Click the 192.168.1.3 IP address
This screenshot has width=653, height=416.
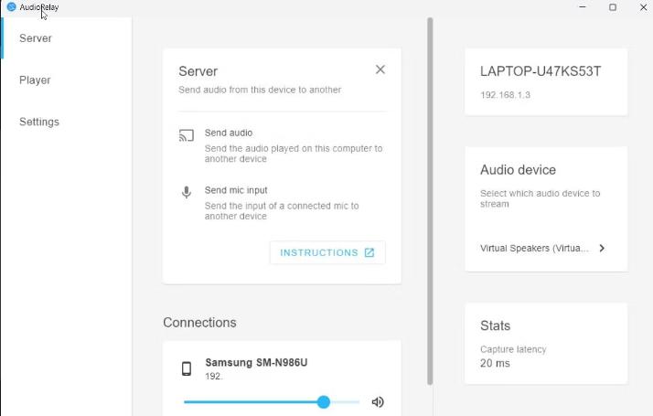coord(505,95)
